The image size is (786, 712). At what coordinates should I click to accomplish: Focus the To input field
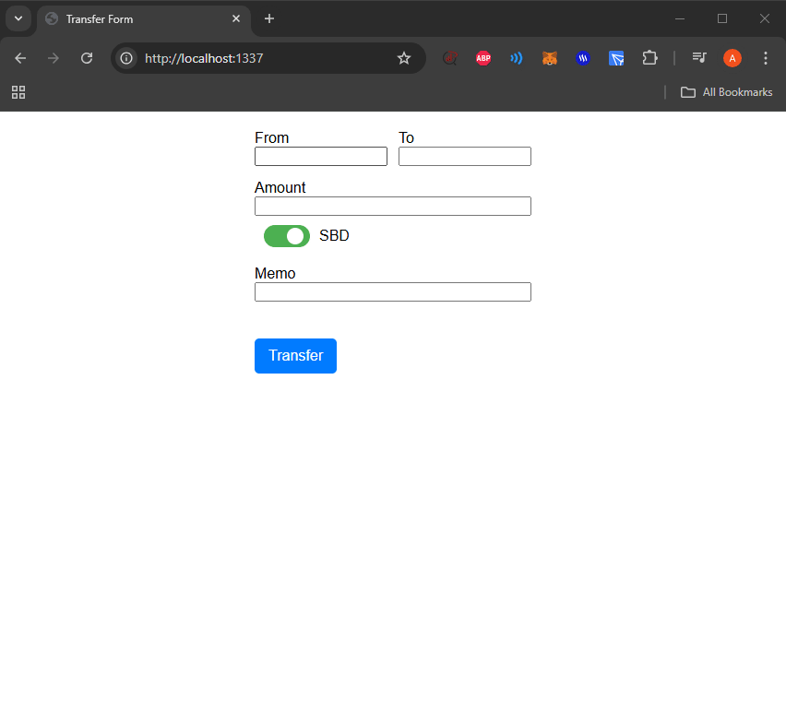(465, 157)
